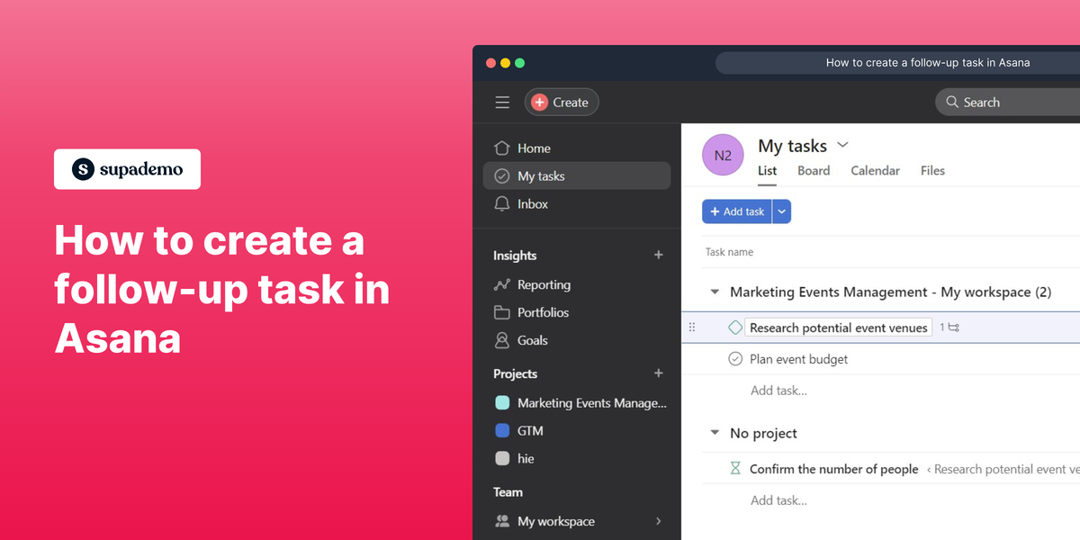Open the subtask indicator on Research potential venues
Image resolution: width=1080 pixels, height=540 pixels.
click(949, 327)
